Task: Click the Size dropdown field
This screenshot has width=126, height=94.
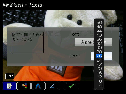Action: 101,56
